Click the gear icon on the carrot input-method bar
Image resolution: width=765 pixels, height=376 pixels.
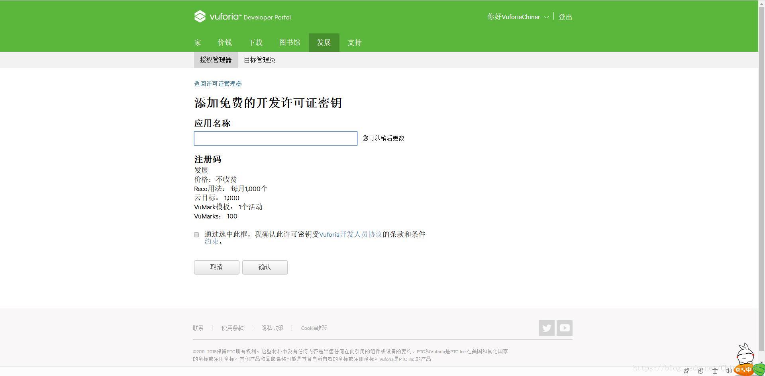click(x=738, y=370)
